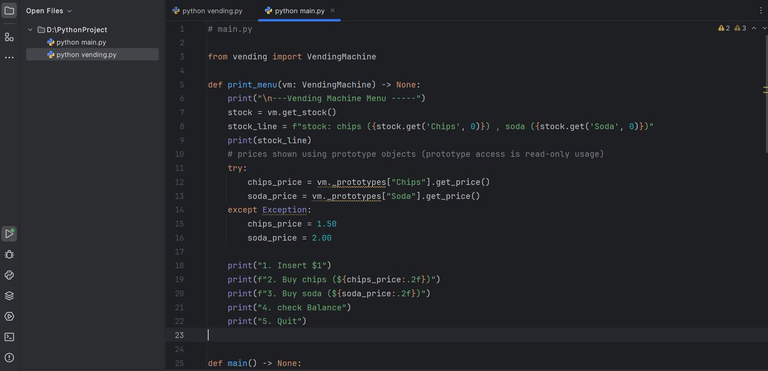Open the Debug tool window
Image resolution: width=768 pixels, height=371 pixels.
pos(8,255)
